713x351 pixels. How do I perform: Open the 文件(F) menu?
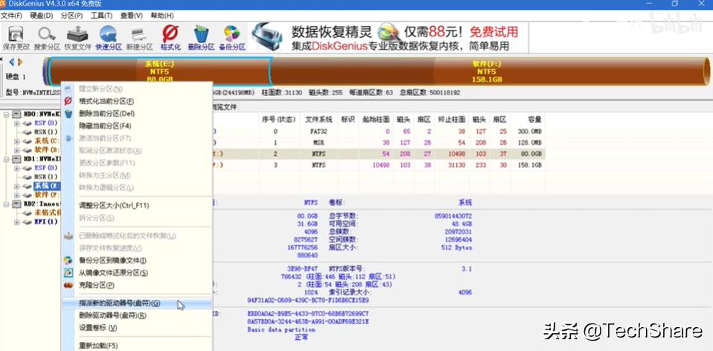(11, 16)
